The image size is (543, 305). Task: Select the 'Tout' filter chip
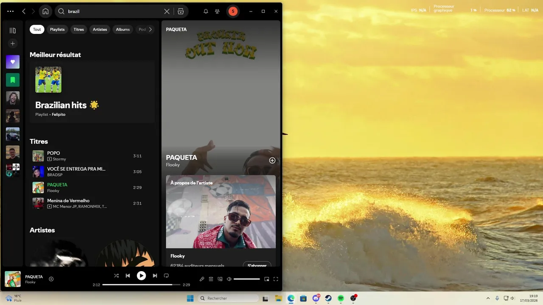[x=37, y=30]
